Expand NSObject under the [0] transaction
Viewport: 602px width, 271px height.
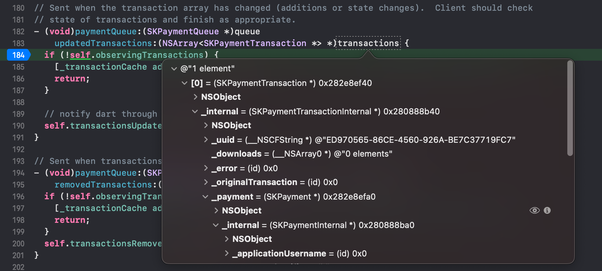195,97
